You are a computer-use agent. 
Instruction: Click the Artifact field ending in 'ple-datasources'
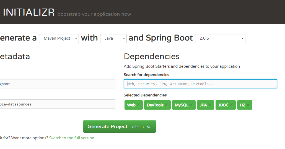57,104
